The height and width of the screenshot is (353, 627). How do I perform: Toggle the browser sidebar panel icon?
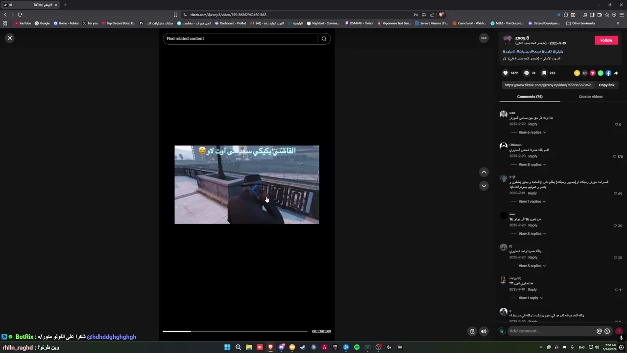[x=592, y=15]
